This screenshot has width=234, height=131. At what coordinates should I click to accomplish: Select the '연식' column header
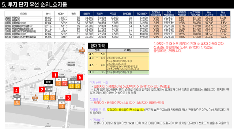pos(48,14)
